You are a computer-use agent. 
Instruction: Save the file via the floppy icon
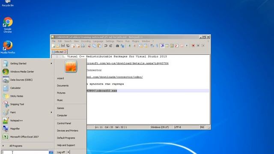[63, 46]
